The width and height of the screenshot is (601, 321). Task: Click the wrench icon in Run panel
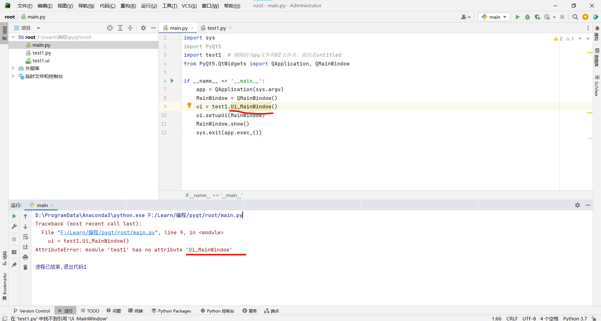tap(14, 226)
